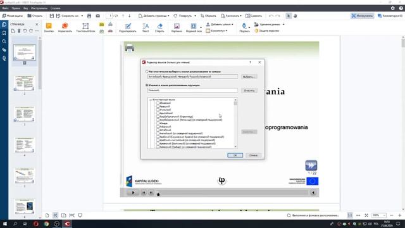Select the hand pan tool

[x=296, y=16]
